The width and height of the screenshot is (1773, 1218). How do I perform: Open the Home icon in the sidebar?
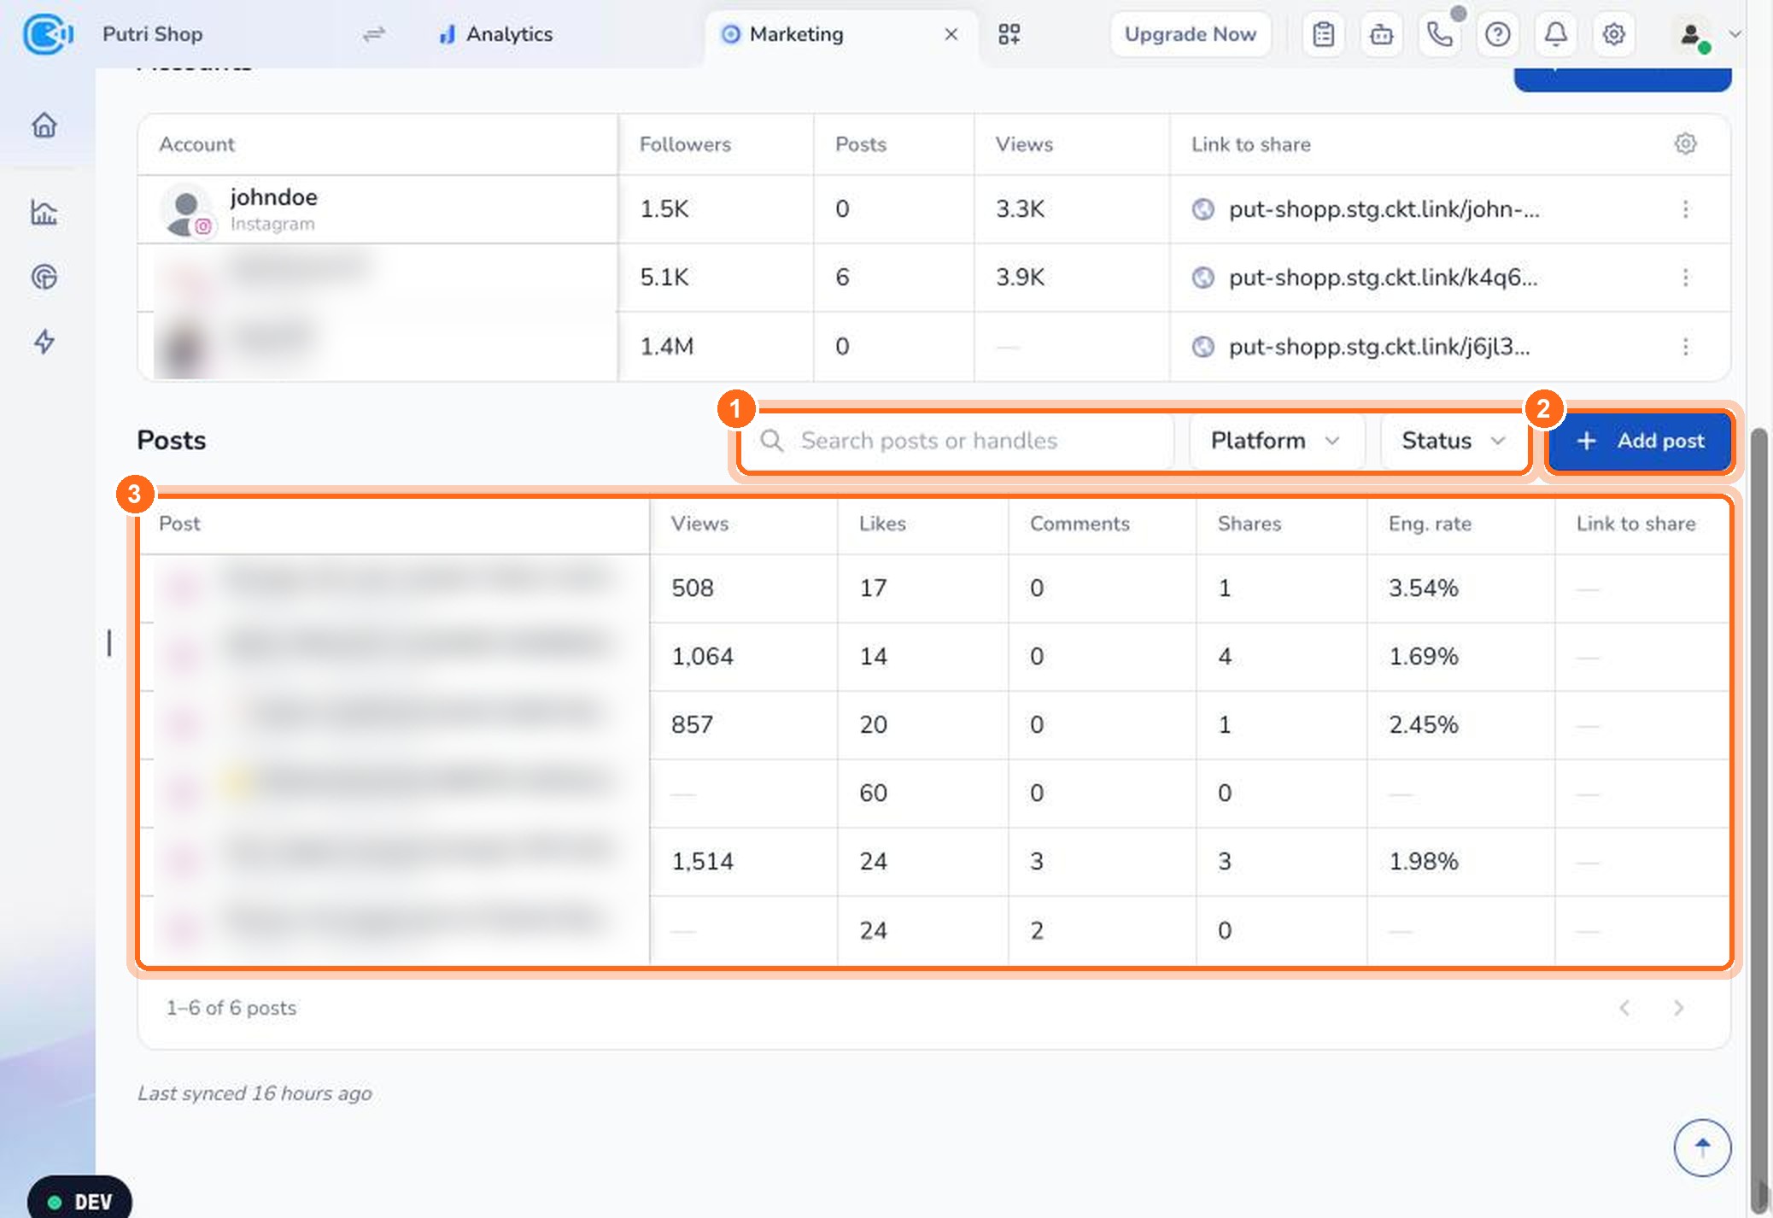tap(44, 125)
